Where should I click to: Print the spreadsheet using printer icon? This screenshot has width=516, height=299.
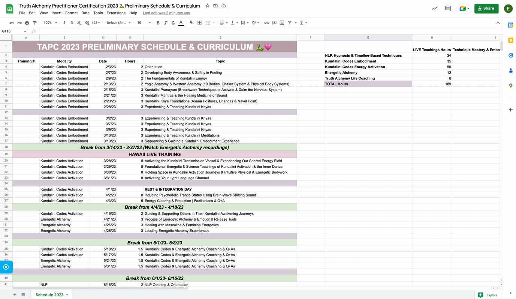click(27, 23)
